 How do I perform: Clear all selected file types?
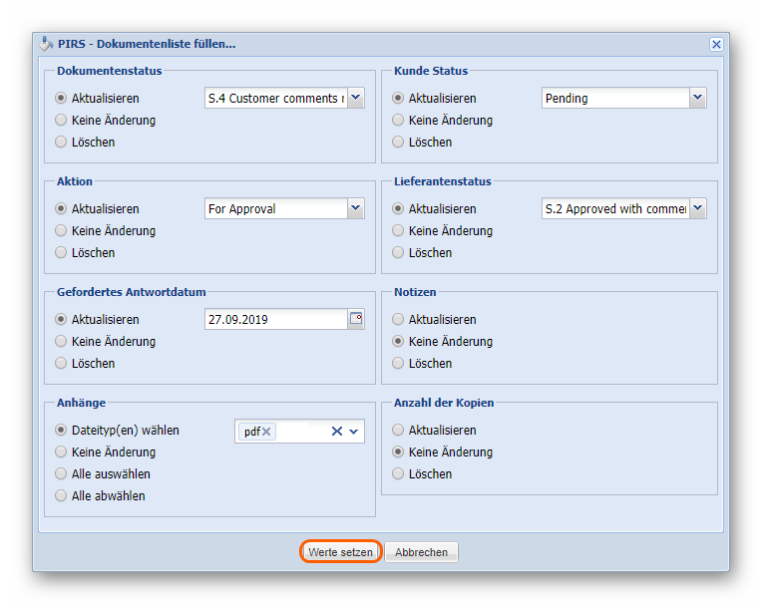point(337,432)
